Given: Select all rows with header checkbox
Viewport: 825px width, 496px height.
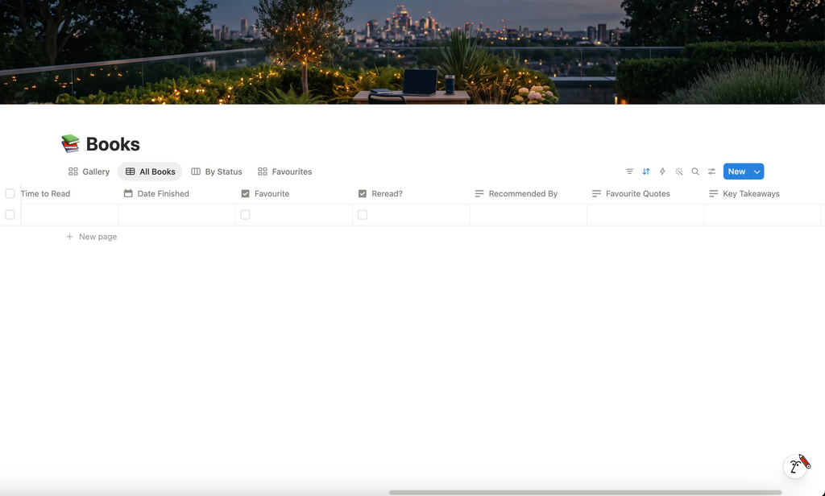Looking at the screenshot, I should (10, 193).
